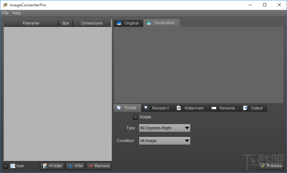Click the ImageConverterPro app icon in title bar
Viewport: 287px width, 173px height.
click(5, 5)
